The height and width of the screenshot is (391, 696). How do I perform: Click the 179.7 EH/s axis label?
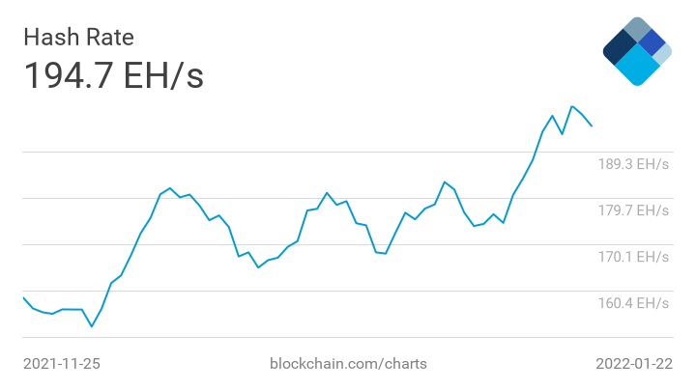pyautogui.click(x=633, y=210)
